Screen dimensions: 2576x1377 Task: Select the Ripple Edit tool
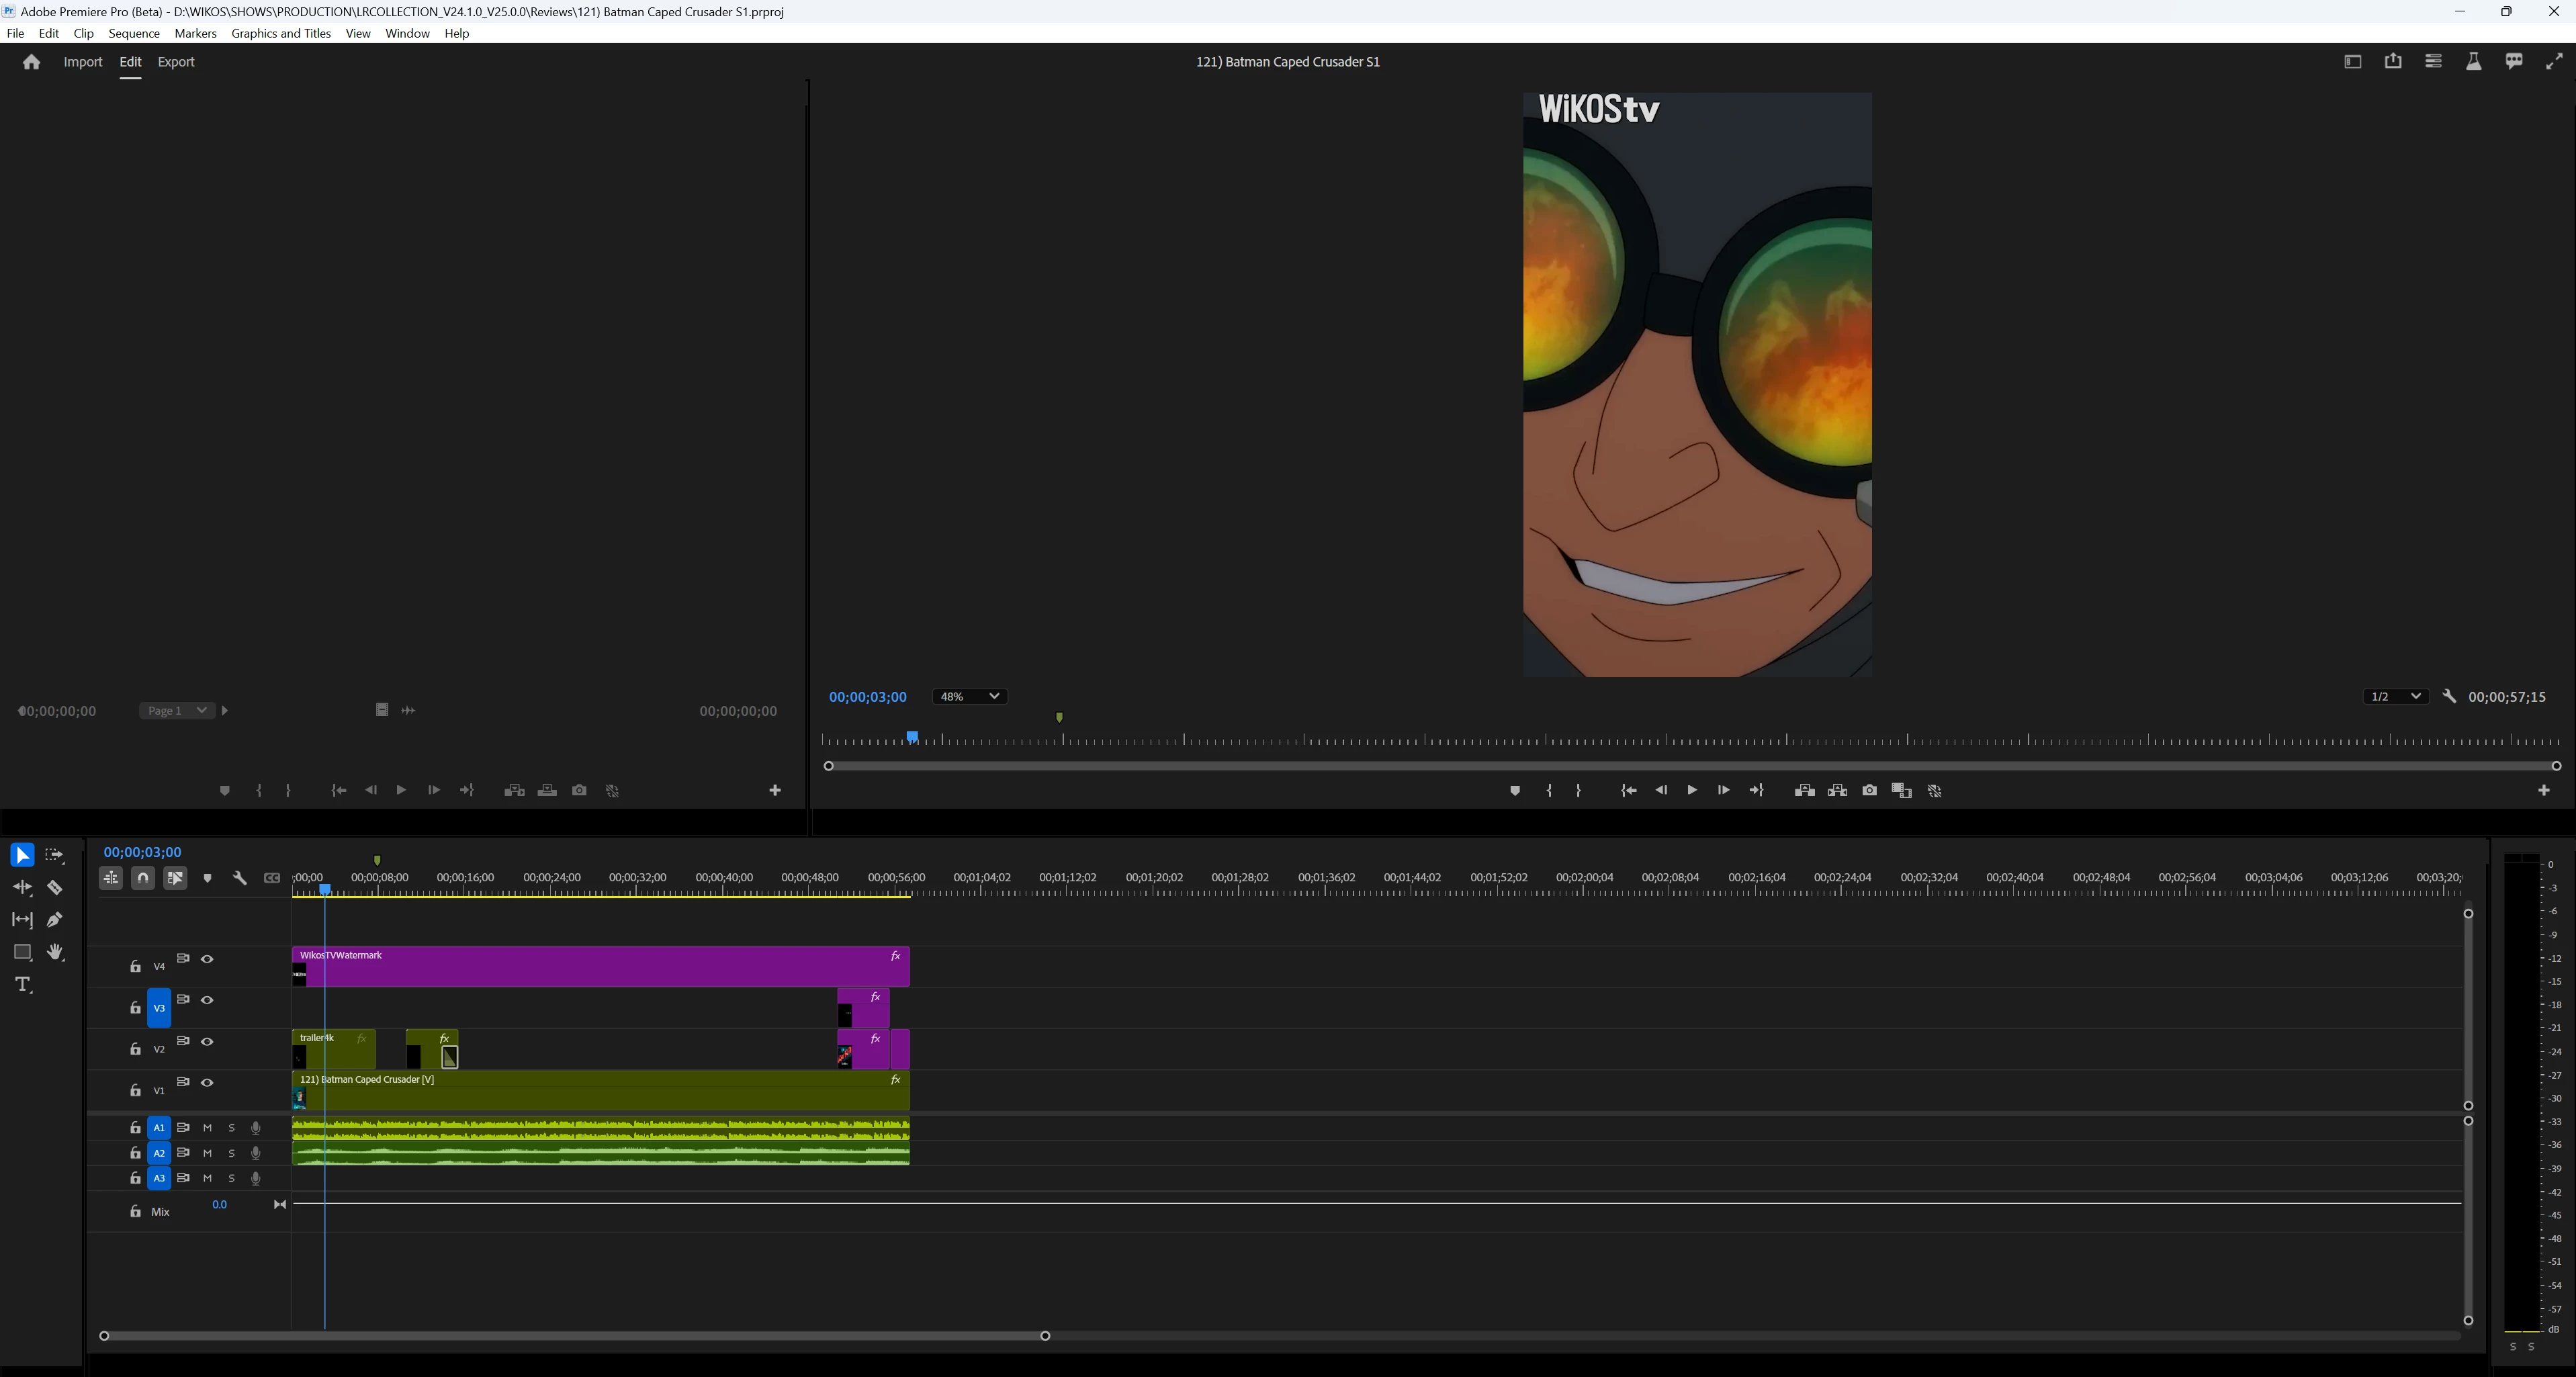(22, 888)
